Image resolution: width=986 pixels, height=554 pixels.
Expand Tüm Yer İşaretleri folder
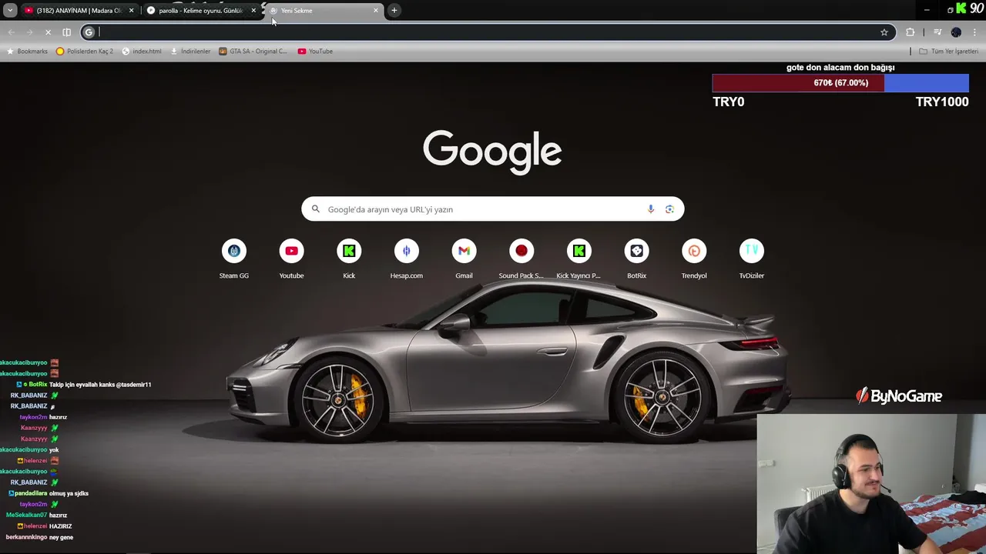click(x=948, y=52)
